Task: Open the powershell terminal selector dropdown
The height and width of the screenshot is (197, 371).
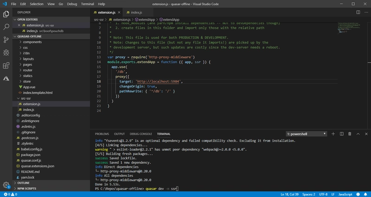Action: click(x=305, y=134)
